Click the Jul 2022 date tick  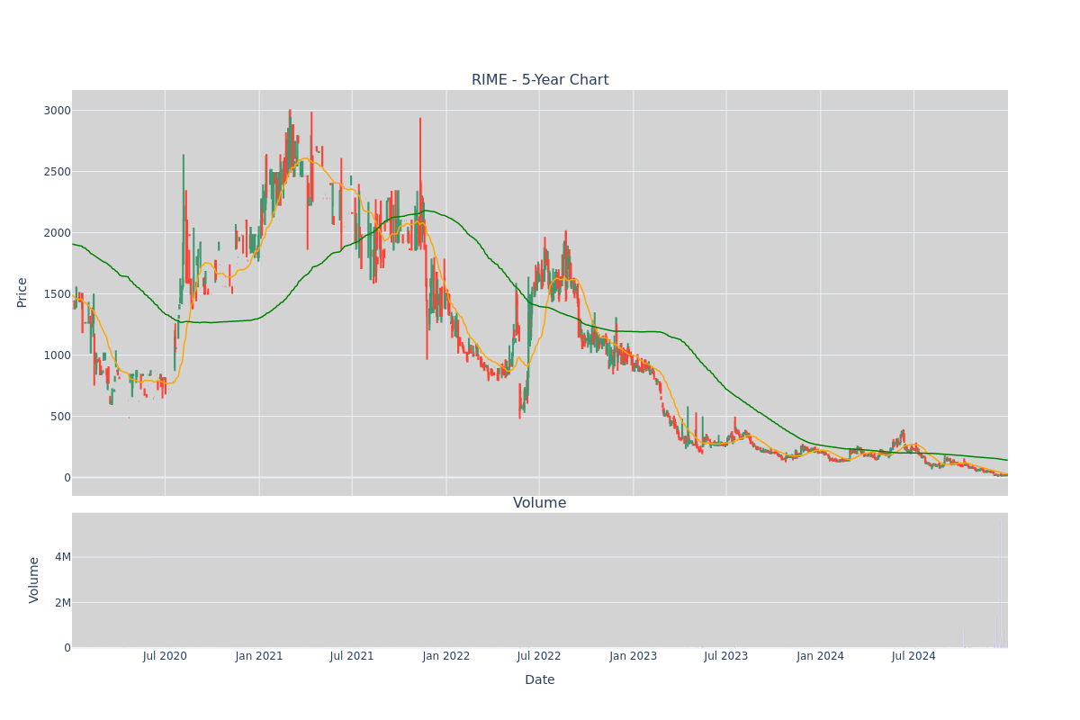539,656
